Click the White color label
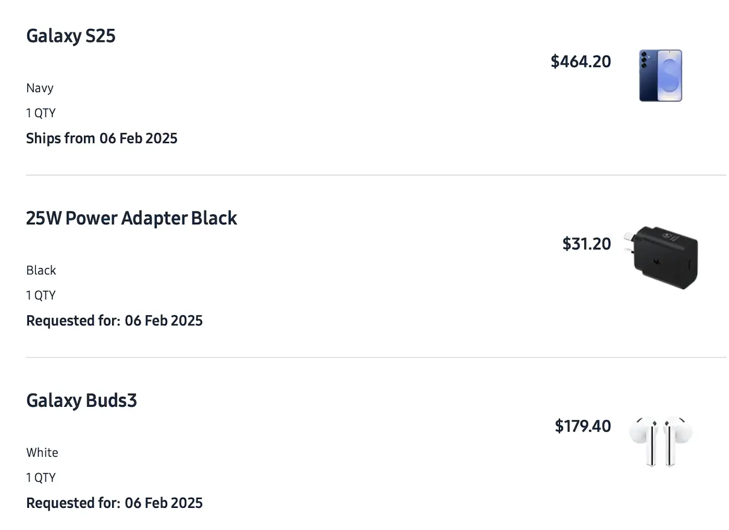Image resolution: width=729 pixels, height=530 pixels. (42, 452)
